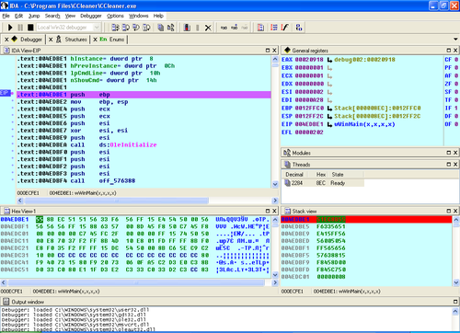Open the View menu
The image size is (460, 333).
(70, 16)
